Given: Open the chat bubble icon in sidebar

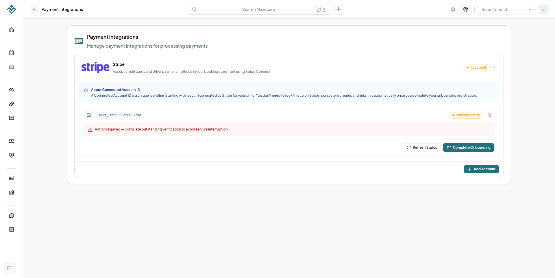Looking at the screenshot, I should click(12, 216).
